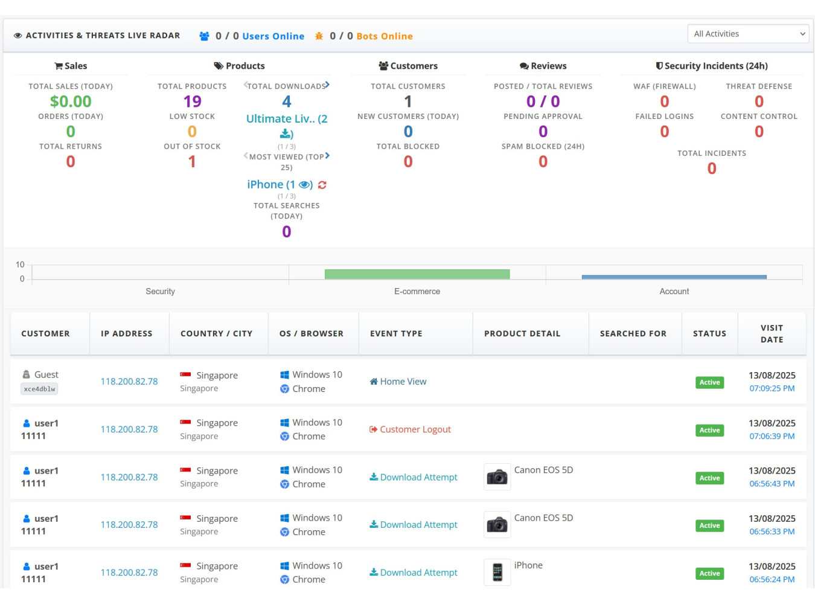
Task: Click the Event Type column header
Action: tap(396, 333)
